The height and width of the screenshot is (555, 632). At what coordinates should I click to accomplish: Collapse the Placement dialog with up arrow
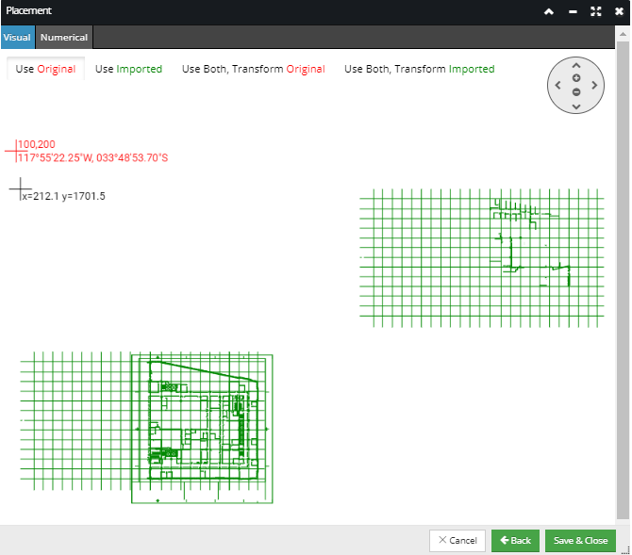[549, 11]
